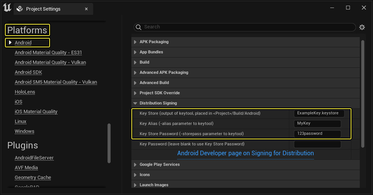Screen dimensions: 373x195
Task: Open the settings gear next to search
Action: pos(362,27)
